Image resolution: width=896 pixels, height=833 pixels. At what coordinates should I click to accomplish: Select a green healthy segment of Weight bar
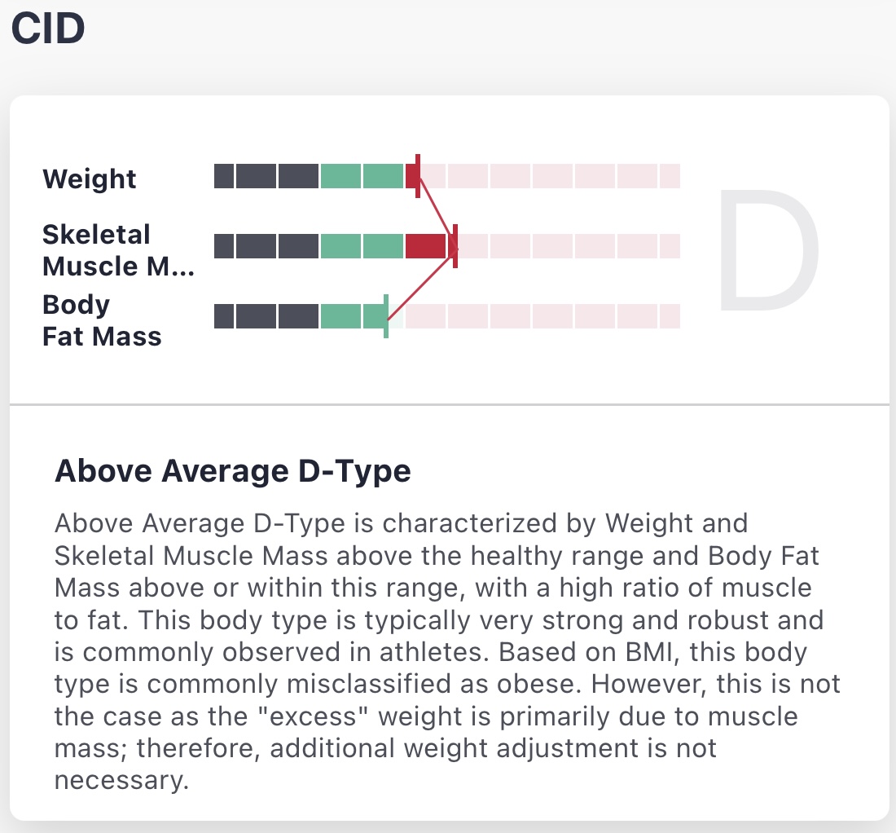click(x=340, y=176)
